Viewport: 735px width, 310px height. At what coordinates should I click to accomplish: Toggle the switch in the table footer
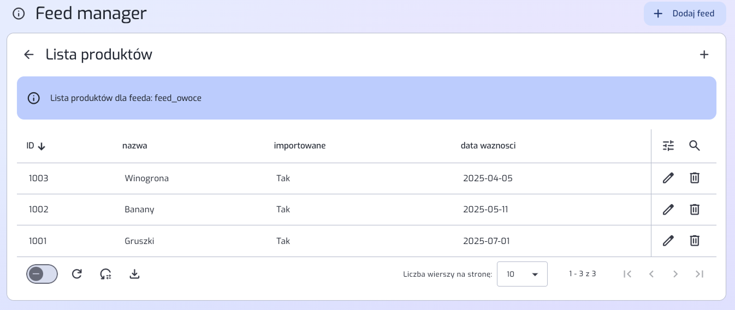coord(42,274)
